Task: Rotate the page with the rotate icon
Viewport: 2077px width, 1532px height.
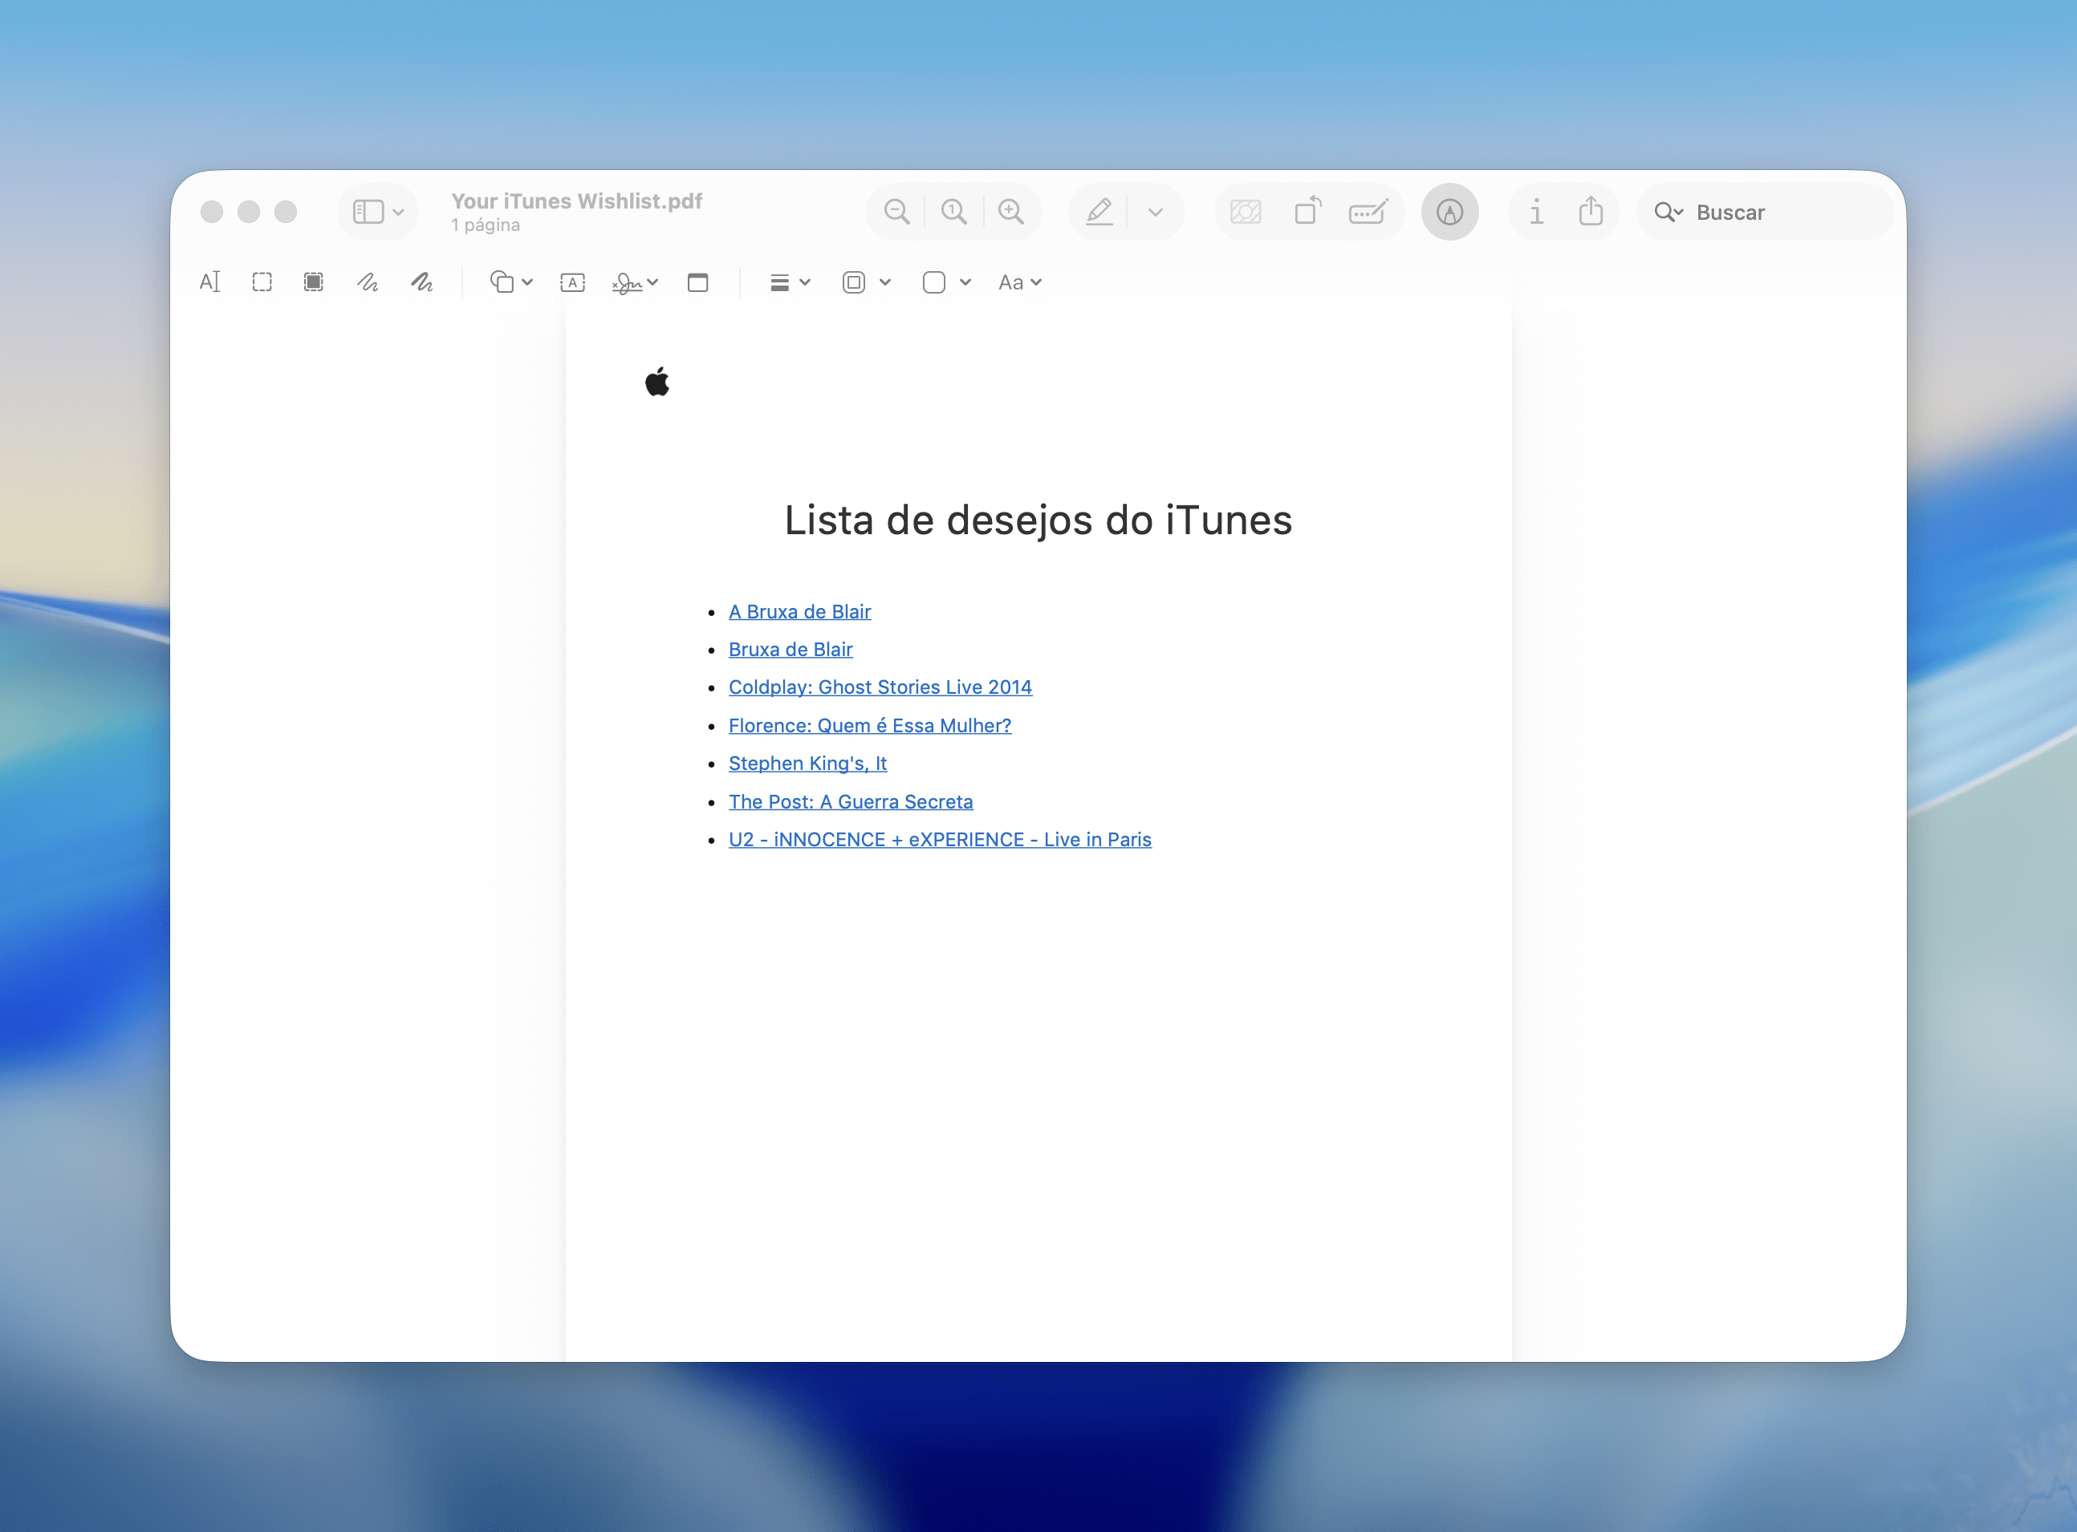Action: (x=1307, y=213)
